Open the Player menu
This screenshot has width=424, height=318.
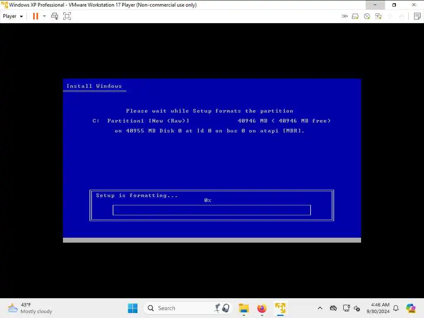point(13,16)
